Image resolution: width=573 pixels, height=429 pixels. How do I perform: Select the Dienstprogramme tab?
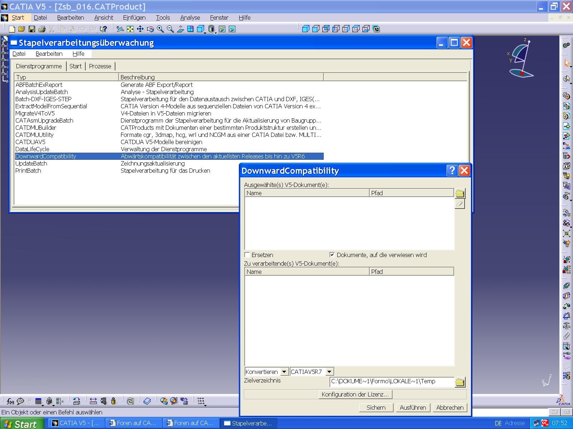39,66
